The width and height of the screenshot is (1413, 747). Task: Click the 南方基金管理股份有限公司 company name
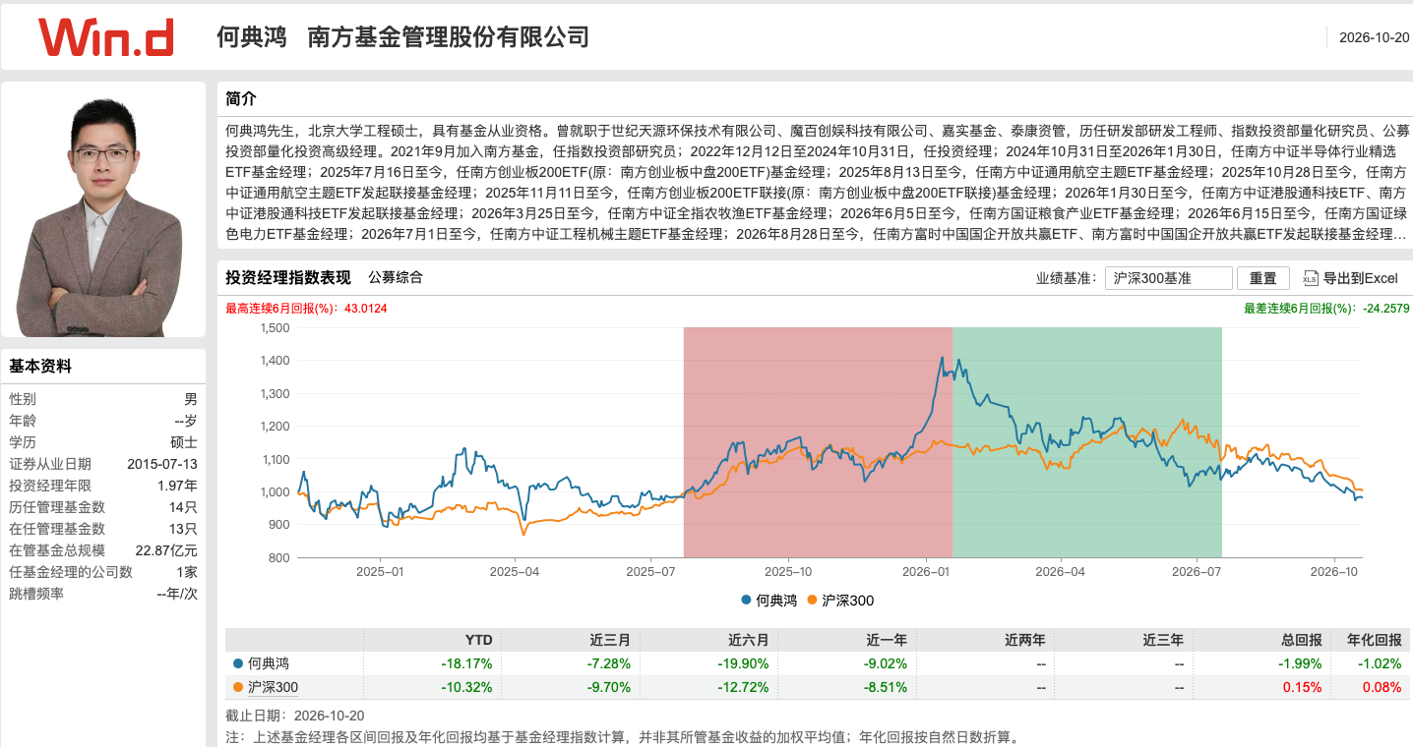[x=449, y=37]
